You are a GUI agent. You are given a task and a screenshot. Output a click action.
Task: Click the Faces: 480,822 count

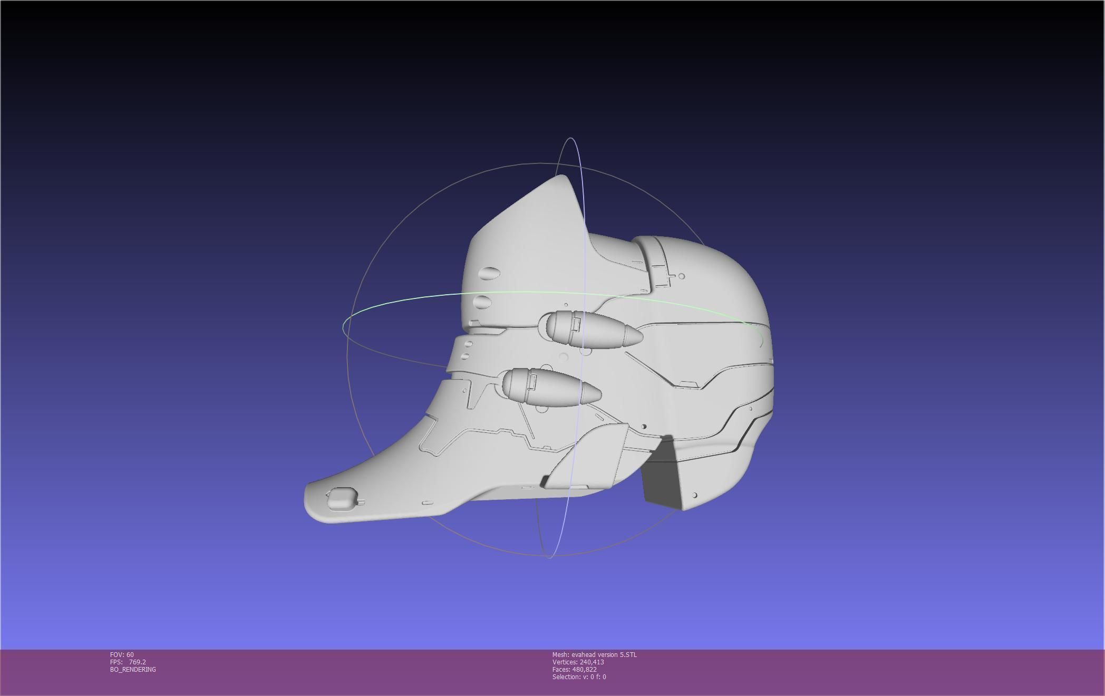pyautogui.click(x=574, y=669)
